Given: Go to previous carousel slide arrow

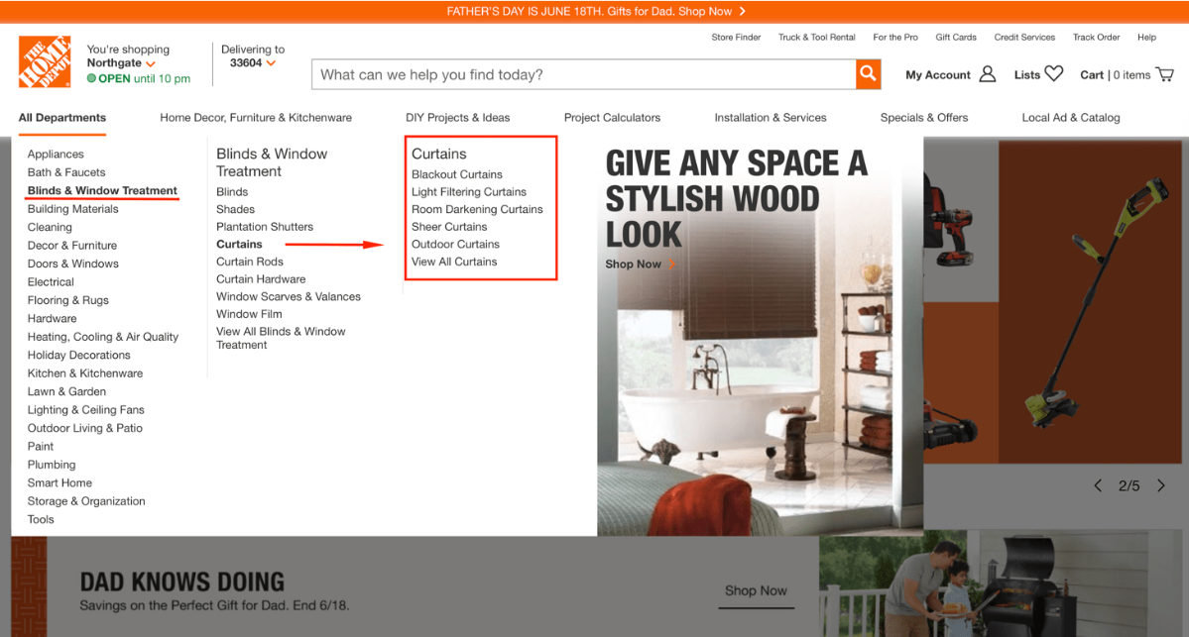Looking at the screenshot, I should pyautogui.click(x=1098, y=485).
